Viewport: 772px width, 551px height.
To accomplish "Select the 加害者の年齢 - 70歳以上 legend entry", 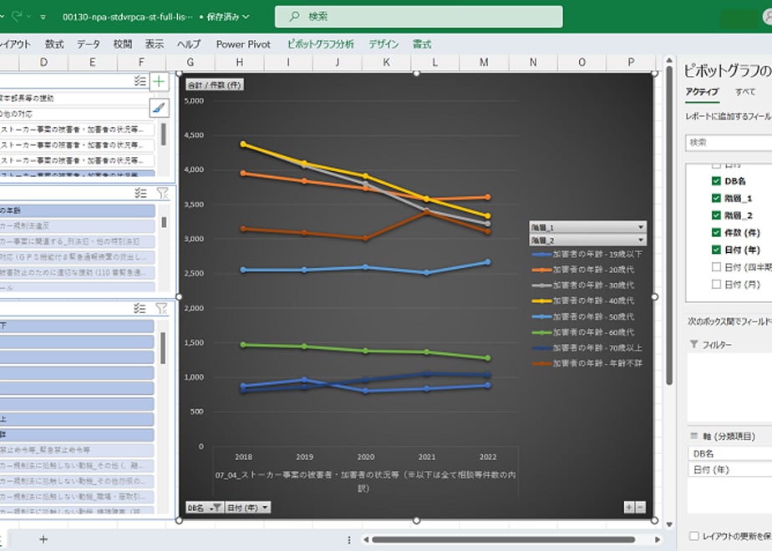I will click(587, 348).
